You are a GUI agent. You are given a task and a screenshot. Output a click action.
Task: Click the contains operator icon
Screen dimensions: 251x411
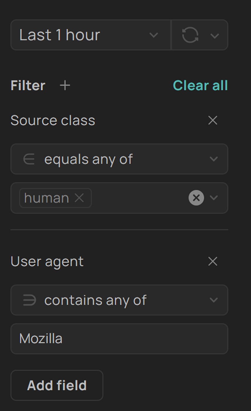coord(29,300)
